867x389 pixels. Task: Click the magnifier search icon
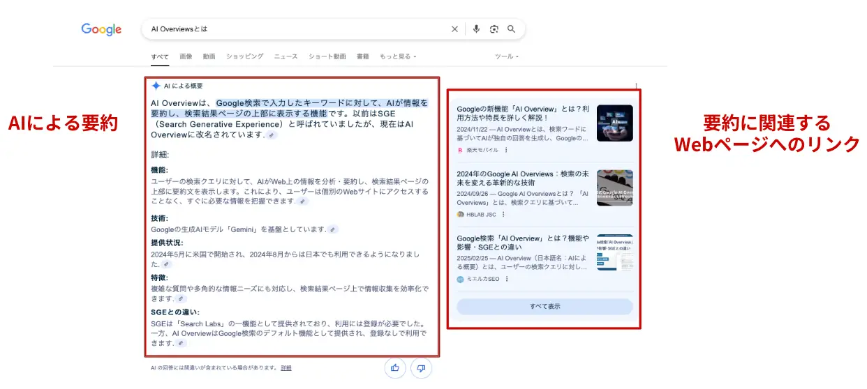512,29
